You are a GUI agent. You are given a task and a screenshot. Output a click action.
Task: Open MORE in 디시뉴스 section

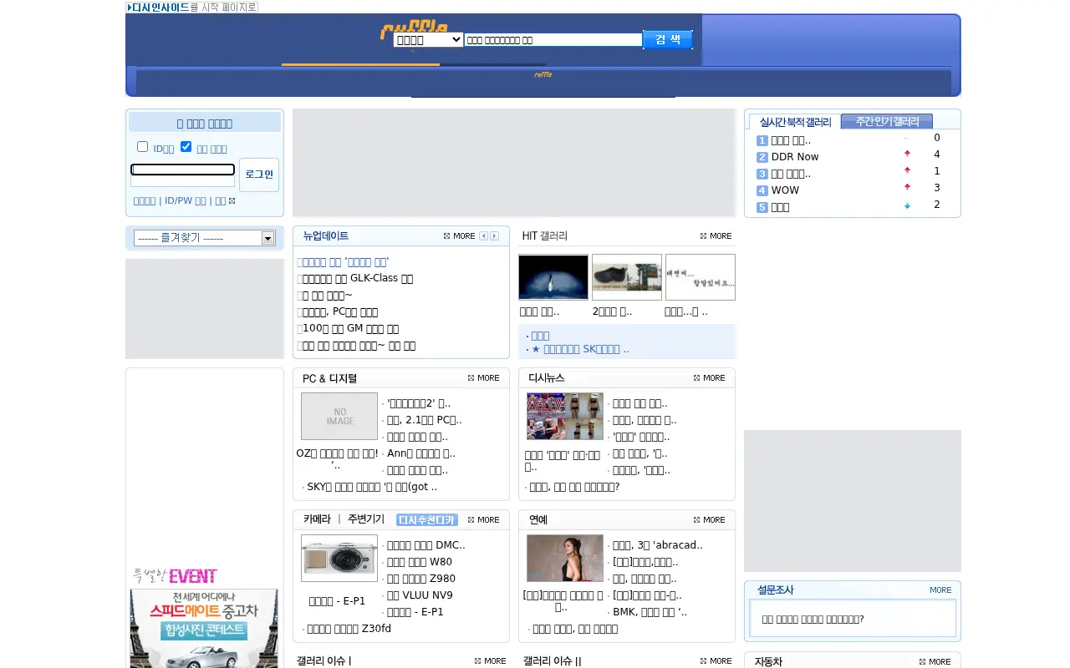click(x=709, y=378)
